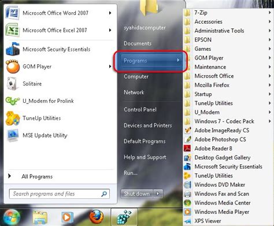The image size is (274, 226).
Task: Click the user folder picture at top
Action: pyautogui.click(x=149, y=8)
